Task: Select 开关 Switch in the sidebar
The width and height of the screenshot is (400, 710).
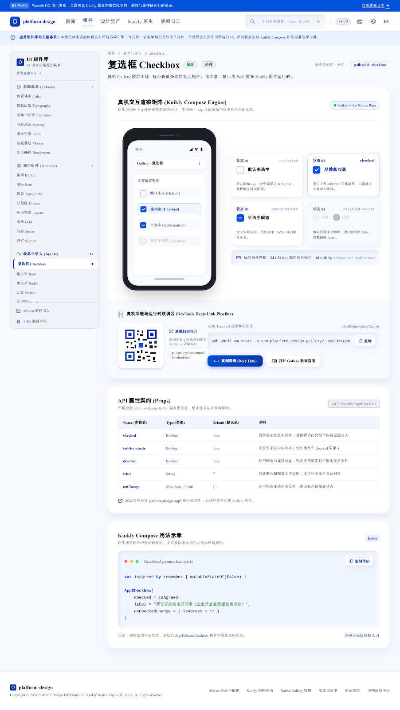Action: tap(55, 292)
